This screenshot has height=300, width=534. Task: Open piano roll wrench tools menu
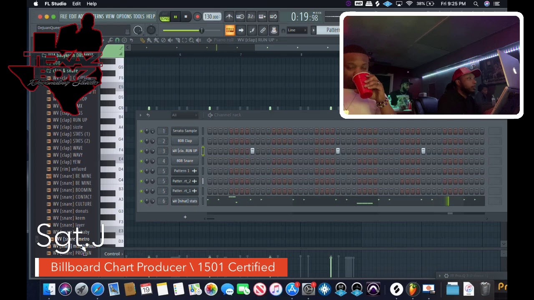tap(110, 40)
